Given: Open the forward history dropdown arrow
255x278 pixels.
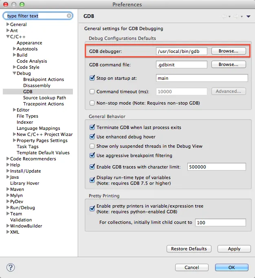Looking at the screenshot, I should [242, 17].
